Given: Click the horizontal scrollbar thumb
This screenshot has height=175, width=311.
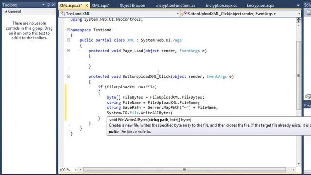Looking at the screenshot, I should 184,170.
